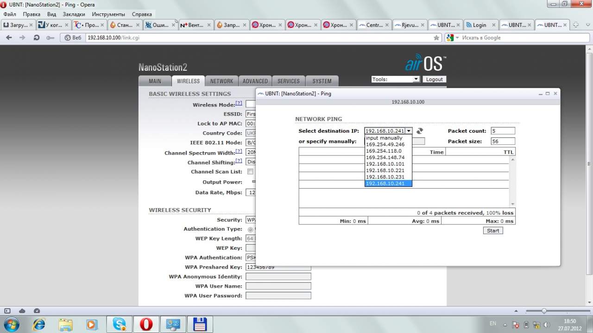Switch to the ADVANCED tab
Screen dimensions: 593x333
pos(255,81)
